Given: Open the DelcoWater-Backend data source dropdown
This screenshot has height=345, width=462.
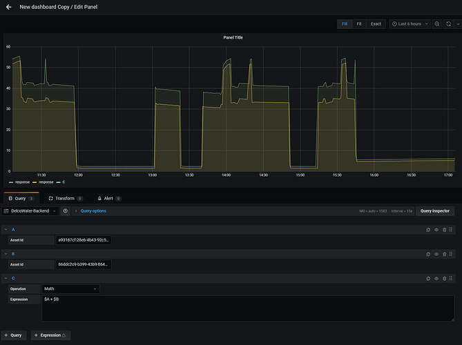Looking at the screenshot, I should (30, 211).
